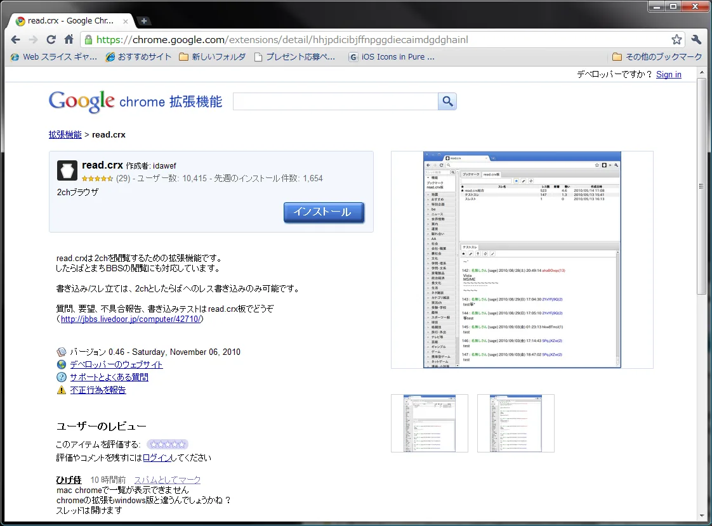
Task: Click the read.crx extension logo icon
Action: [x=67, y=170]
